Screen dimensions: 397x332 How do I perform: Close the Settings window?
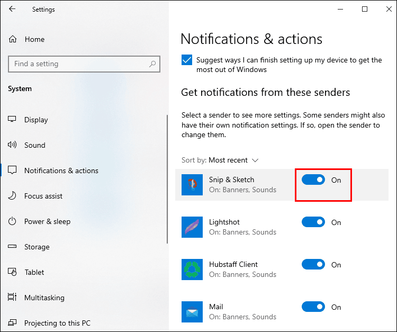point(389,9)
